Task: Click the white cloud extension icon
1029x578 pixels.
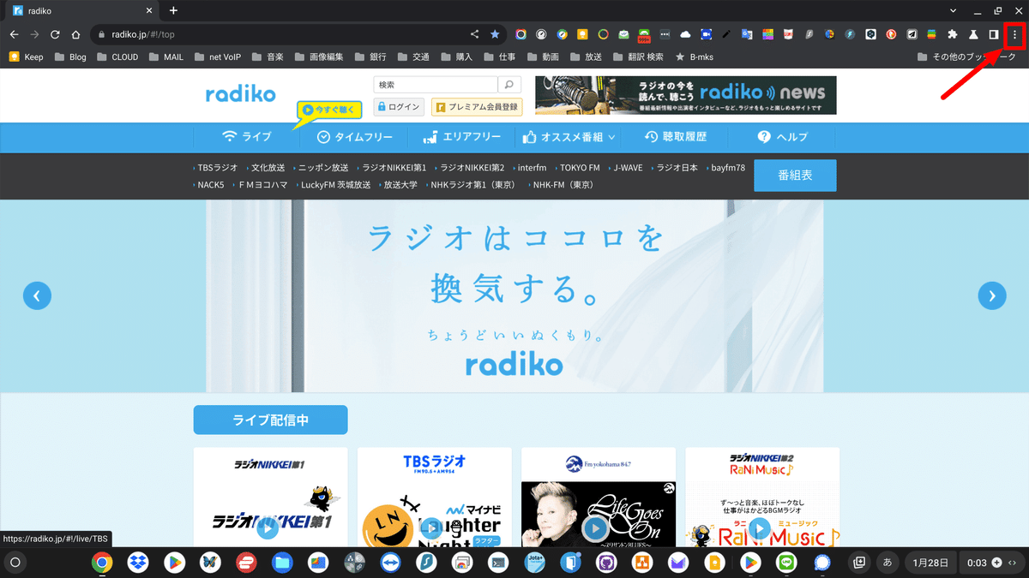Action: (685, 34)
